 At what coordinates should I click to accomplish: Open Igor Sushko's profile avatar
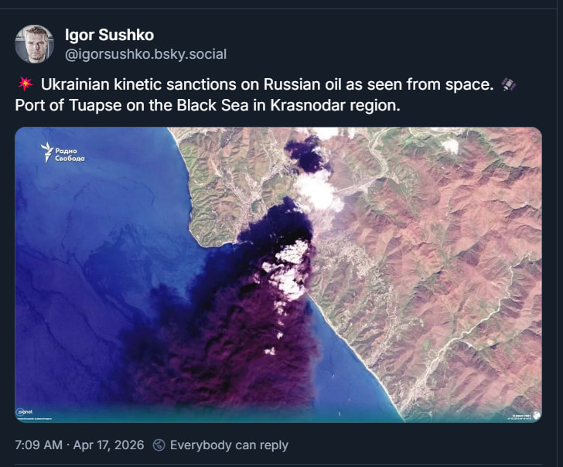34,44
